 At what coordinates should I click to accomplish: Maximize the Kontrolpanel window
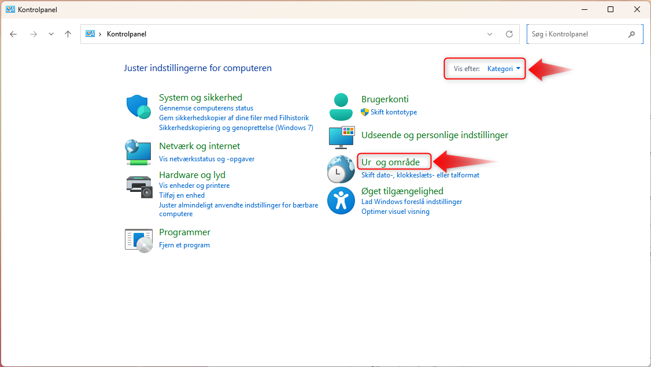[611, 9]
